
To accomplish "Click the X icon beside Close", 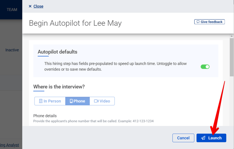I will tap(30, 6).
